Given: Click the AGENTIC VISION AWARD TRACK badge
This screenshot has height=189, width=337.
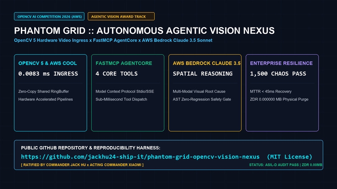Looking at the screenshot, I should tap(121, 17).
